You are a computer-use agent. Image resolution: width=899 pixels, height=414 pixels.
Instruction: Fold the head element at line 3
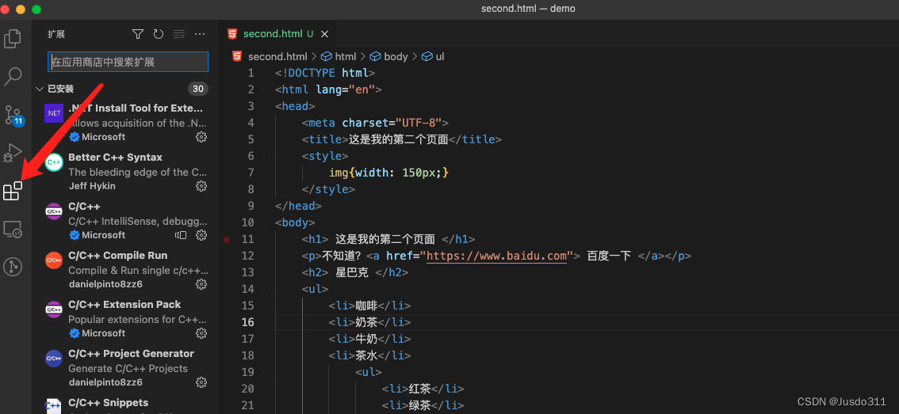266,107
